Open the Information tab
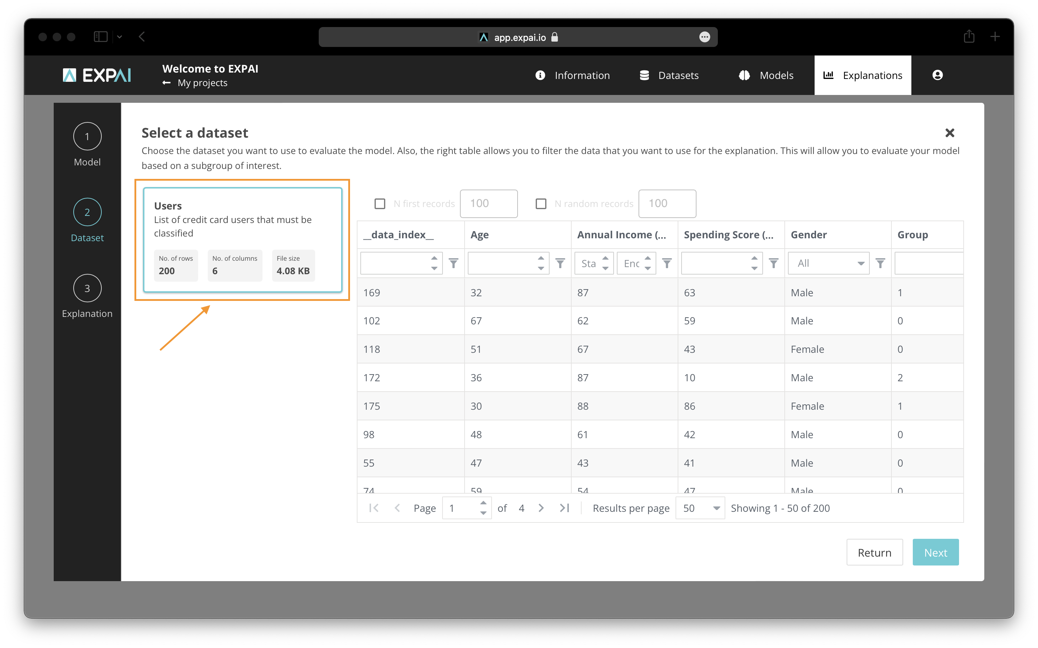The width and height of the screenshot is (1038, 648). point(573,75)
